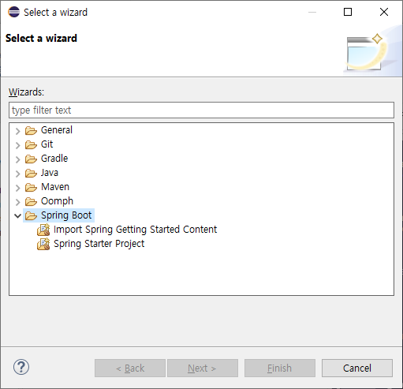Click the Finish button
This screenshot has height=389, width=403.
pos(280,368)
